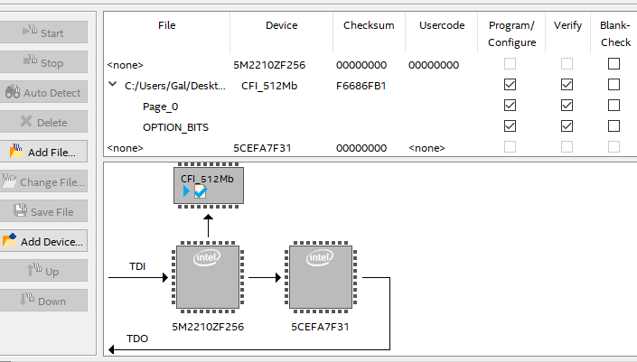Click the verify checkmark icon on the CFI_512Mb chip
637x362 pixels.
[201, 191]
